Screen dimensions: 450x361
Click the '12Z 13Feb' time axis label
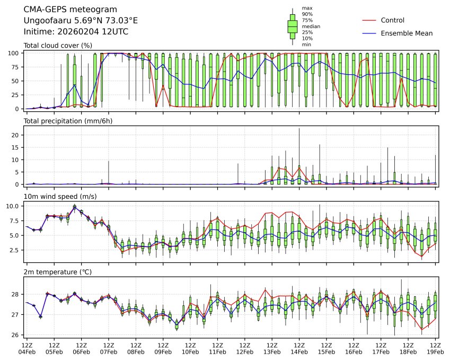click(272, 349)
